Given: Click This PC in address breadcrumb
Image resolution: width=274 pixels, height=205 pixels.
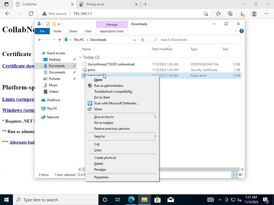Looking at the screenshot, I should (79, 40).
